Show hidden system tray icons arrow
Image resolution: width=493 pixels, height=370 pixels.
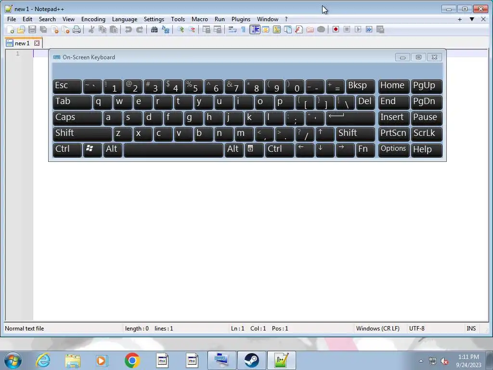point(421,361)
